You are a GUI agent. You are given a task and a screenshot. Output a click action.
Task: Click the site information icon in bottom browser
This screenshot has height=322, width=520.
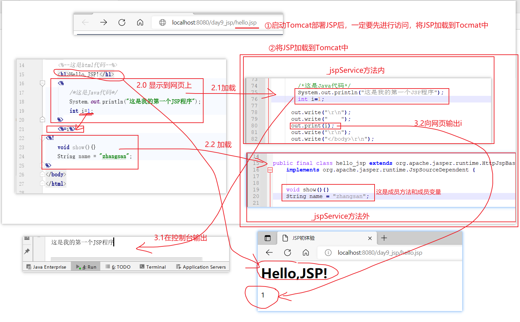[328, 253]
